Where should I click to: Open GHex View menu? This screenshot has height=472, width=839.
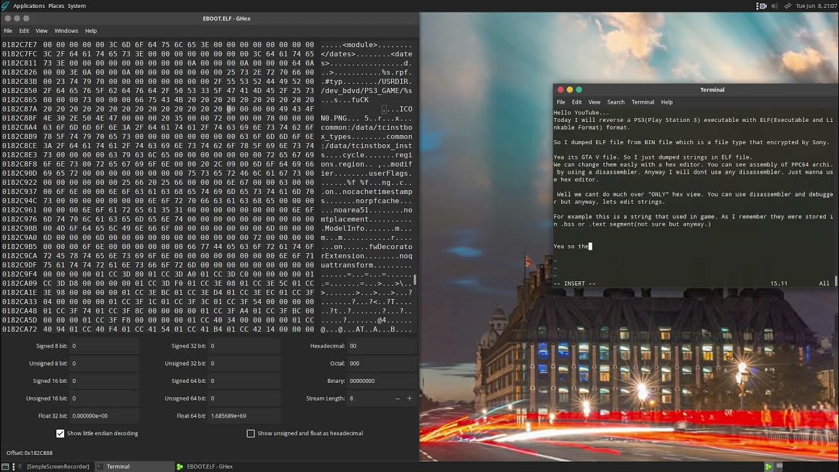(x=41, y=31)
